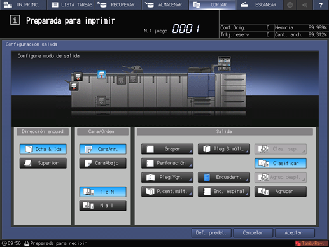Open Pleg.3 múlt. tri-fold options
The height and width of the screenshot is (247, 329).
tap(224, 149)
